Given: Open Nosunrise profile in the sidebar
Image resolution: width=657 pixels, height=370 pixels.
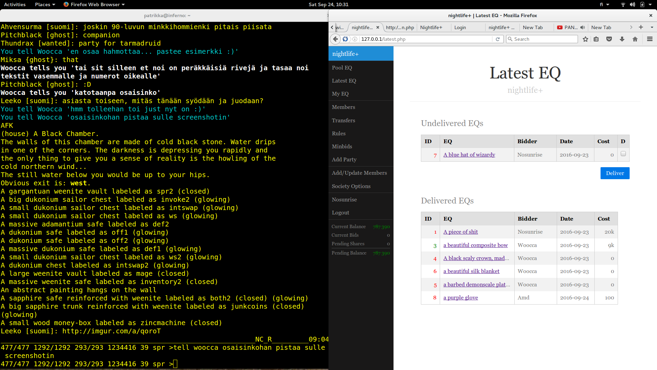Looking at the screenshot, I should pyautogui.click(x=344, y=200).
